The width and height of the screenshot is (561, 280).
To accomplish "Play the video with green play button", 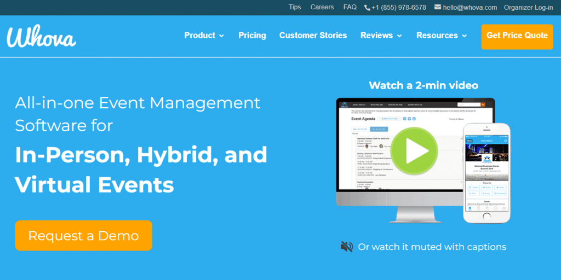I will coord(415,149).
